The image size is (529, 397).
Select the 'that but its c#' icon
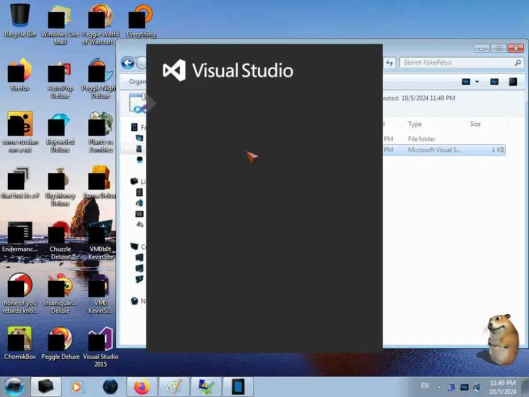coord(20,181)
